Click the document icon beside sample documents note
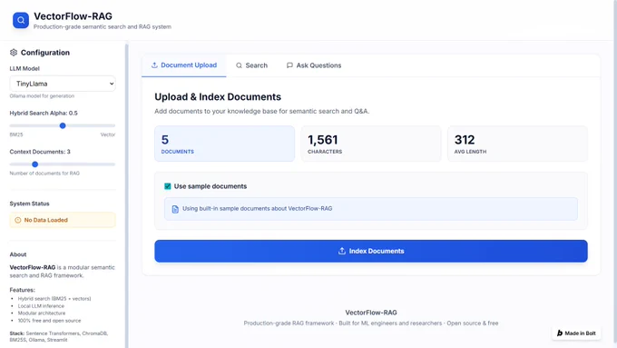This screenshot has width=617, height=348. [x=175, y=209]
